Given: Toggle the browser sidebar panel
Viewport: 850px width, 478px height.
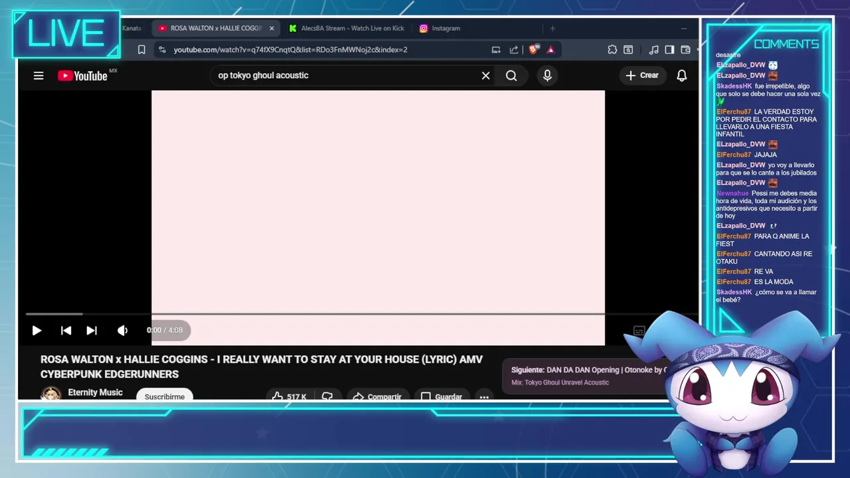Looking at the screenshot, I should 669,50.
